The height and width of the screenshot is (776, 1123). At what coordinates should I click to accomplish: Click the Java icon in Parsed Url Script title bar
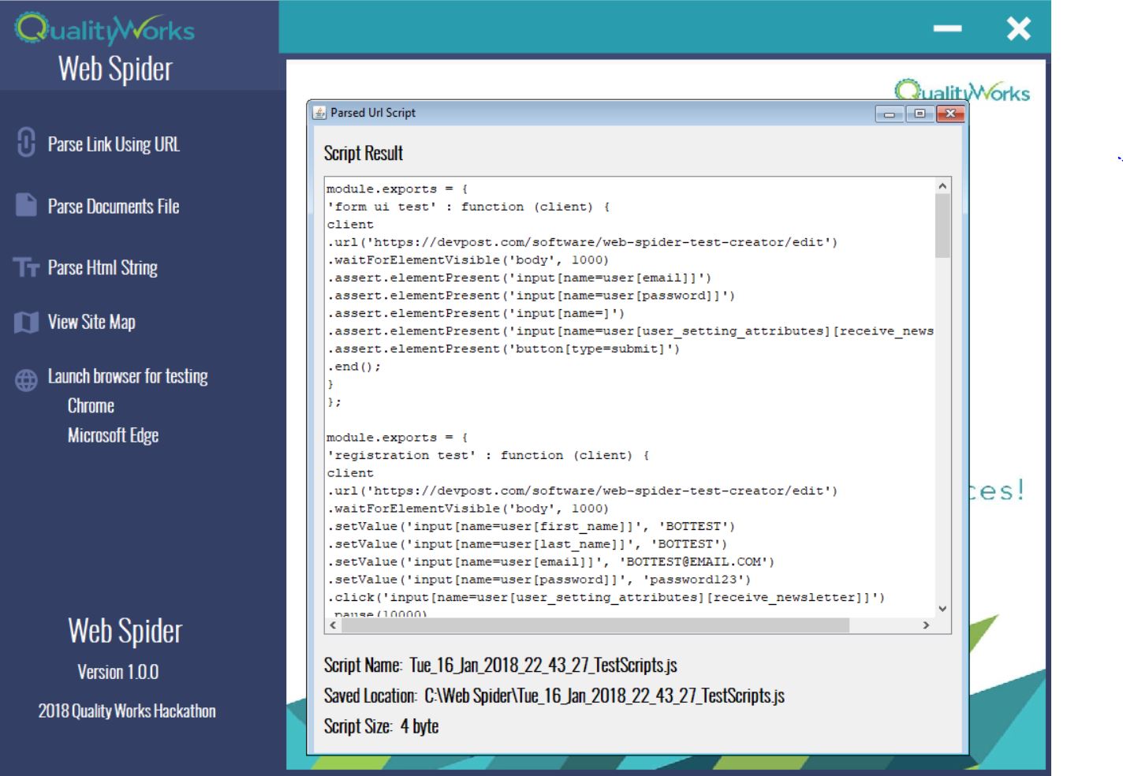[x=319, y=113]
